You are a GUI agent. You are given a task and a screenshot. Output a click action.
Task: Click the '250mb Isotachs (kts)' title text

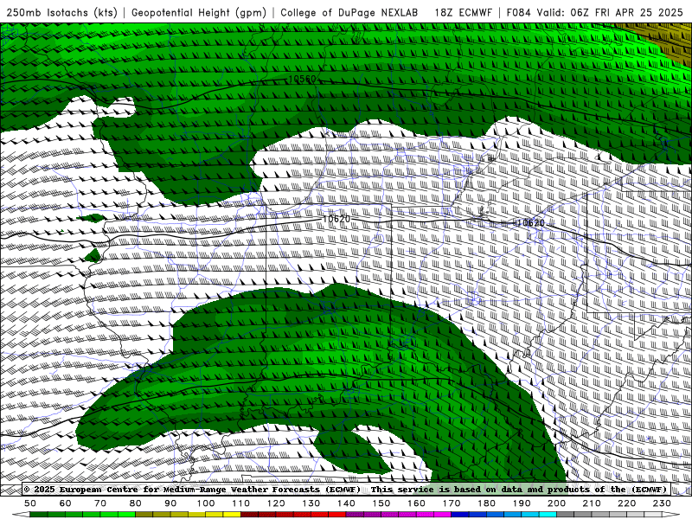[x=61, y=12]
